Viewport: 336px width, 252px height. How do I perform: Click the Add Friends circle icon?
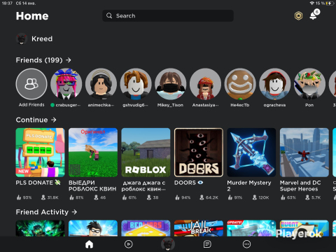coord(31,84)
